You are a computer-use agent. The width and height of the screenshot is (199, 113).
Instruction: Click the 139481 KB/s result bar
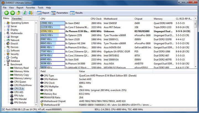click(53, 23)
